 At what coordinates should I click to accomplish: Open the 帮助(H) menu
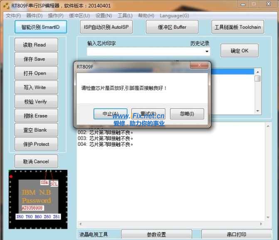tap(146, 16)
